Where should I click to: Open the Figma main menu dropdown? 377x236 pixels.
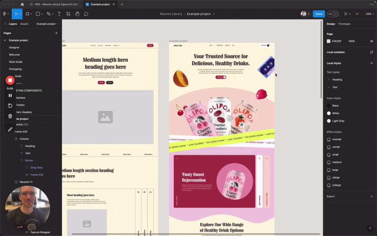click(x=6, y=14)
